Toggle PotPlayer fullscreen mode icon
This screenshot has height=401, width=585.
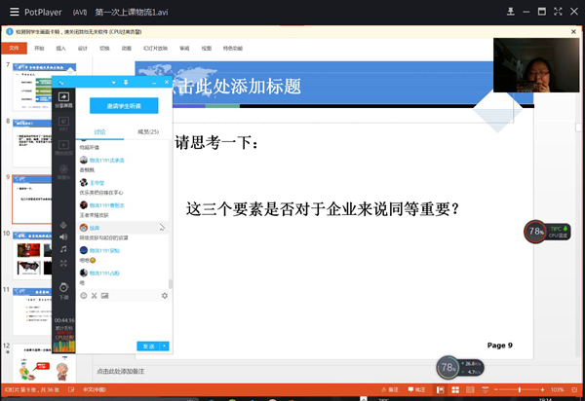click(x=558, y=12)
